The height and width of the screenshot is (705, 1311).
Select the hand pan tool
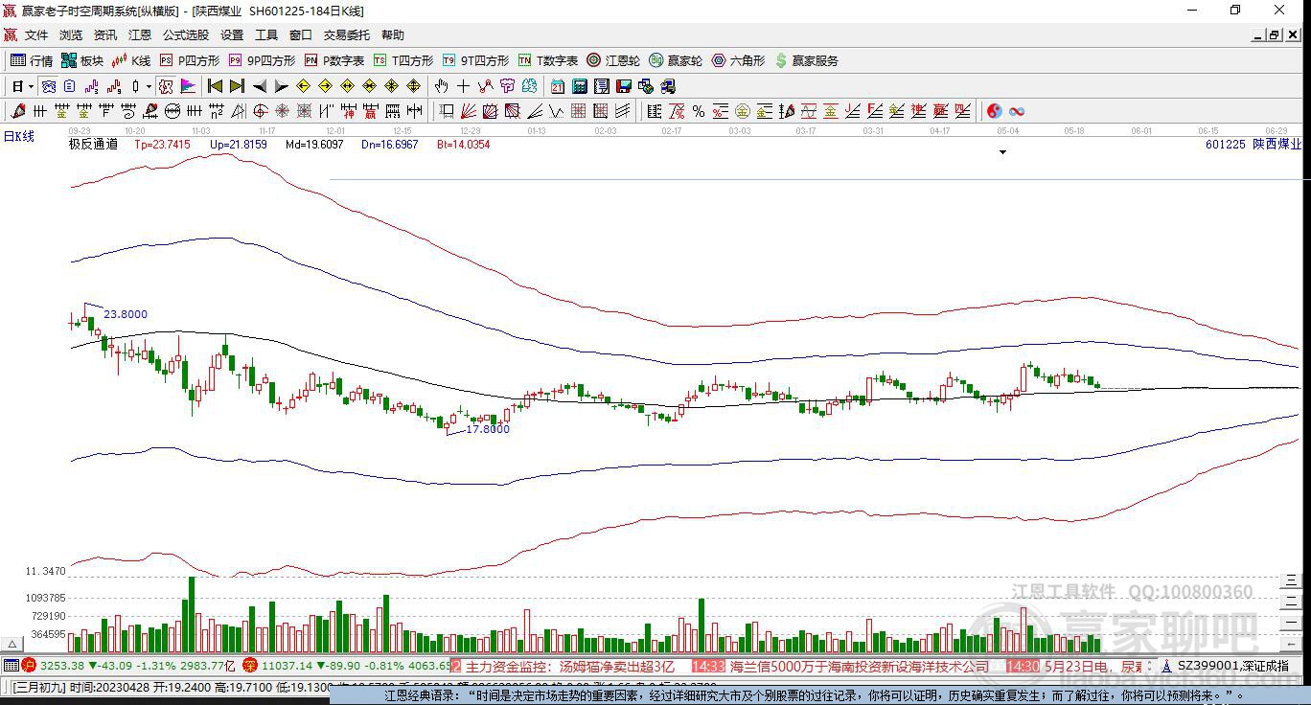[x=441, y=86]
